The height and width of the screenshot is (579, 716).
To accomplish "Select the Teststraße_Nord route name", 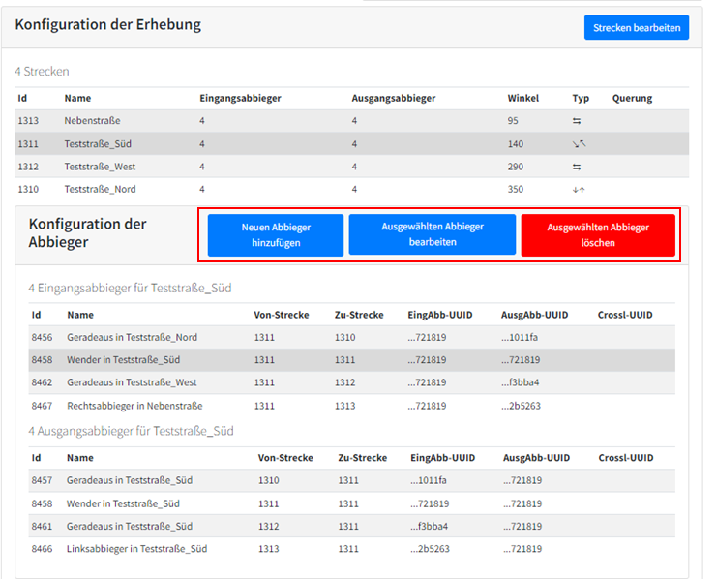I will click(100, 189).
